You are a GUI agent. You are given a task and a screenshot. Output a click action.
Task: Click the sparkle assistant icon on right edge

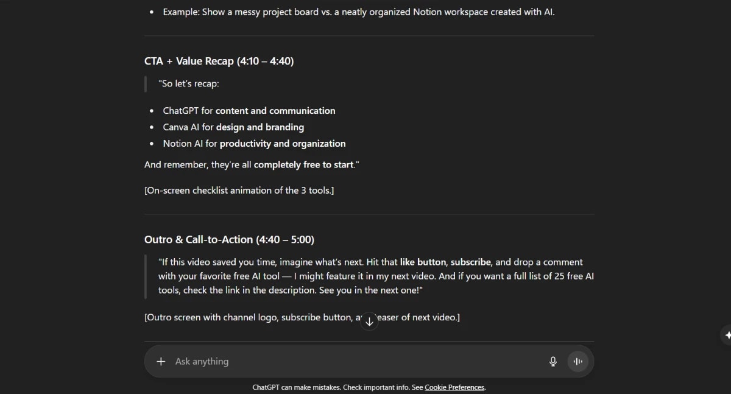pos(727,335)
